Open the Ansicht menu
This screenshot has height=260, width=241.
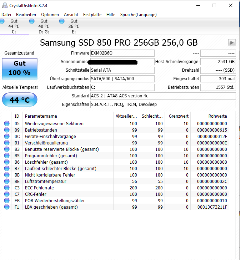(71, 15)
